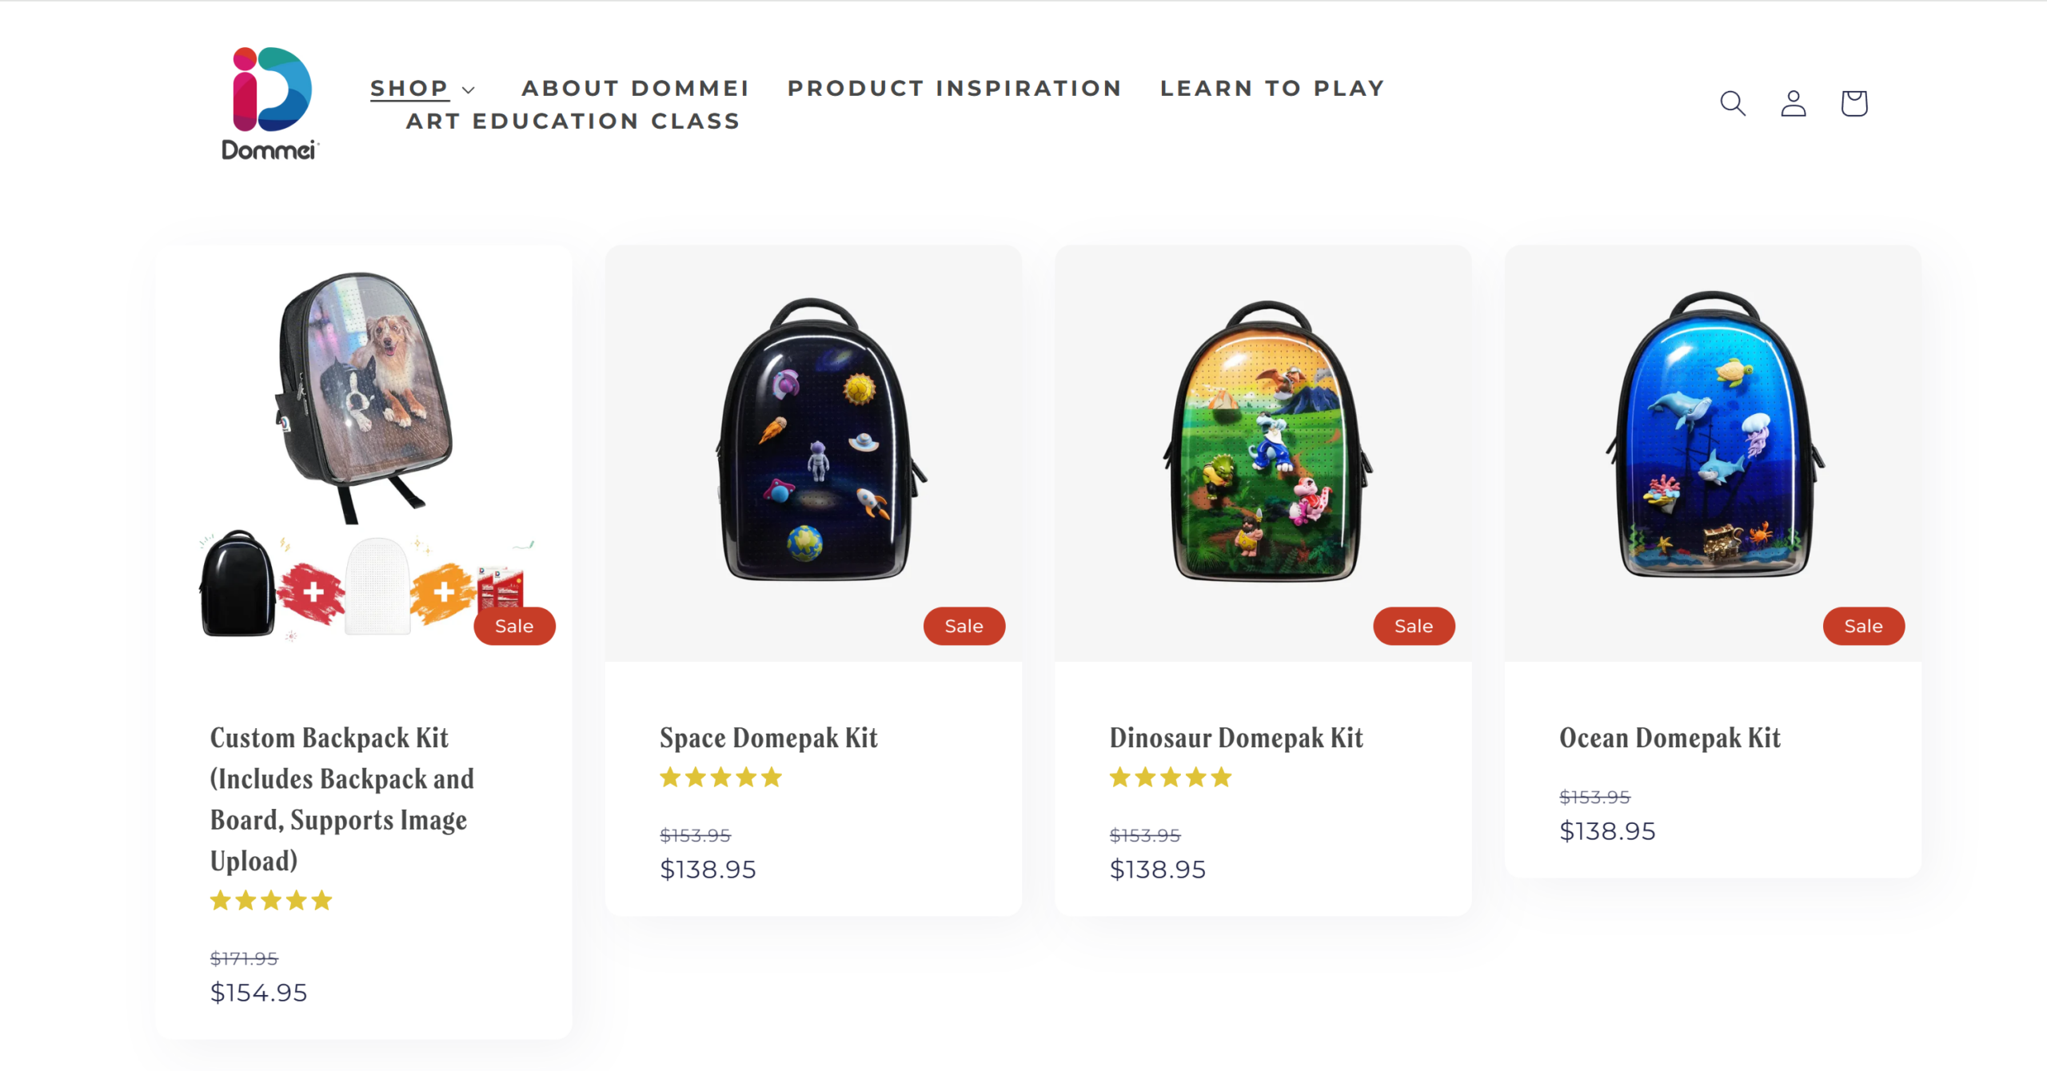Navigate to Art Education Class

point(573,121)
